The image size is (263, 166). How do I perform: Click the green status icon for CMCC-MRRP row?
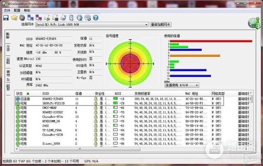[x=18, y=108]
